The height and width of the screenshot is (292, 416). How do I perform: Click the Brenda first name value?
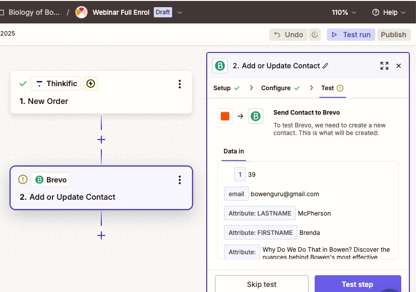tap(310, 233)
